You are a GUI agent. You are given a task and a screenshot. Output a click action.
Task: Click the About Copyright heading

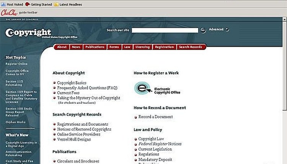pyautogui.click(x=68, y=73)
